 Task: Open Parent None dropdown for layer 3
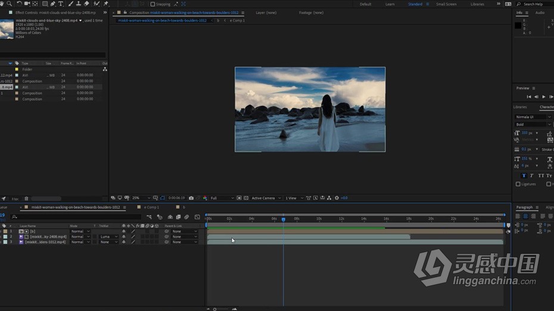185,242
